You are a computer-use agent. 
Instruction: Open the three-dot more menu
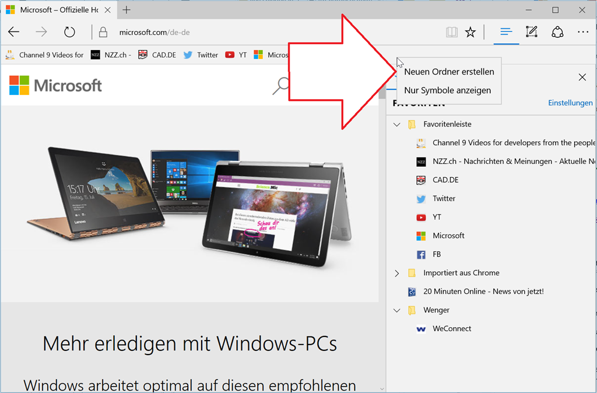pyautogui.click(x=583, y=32)
